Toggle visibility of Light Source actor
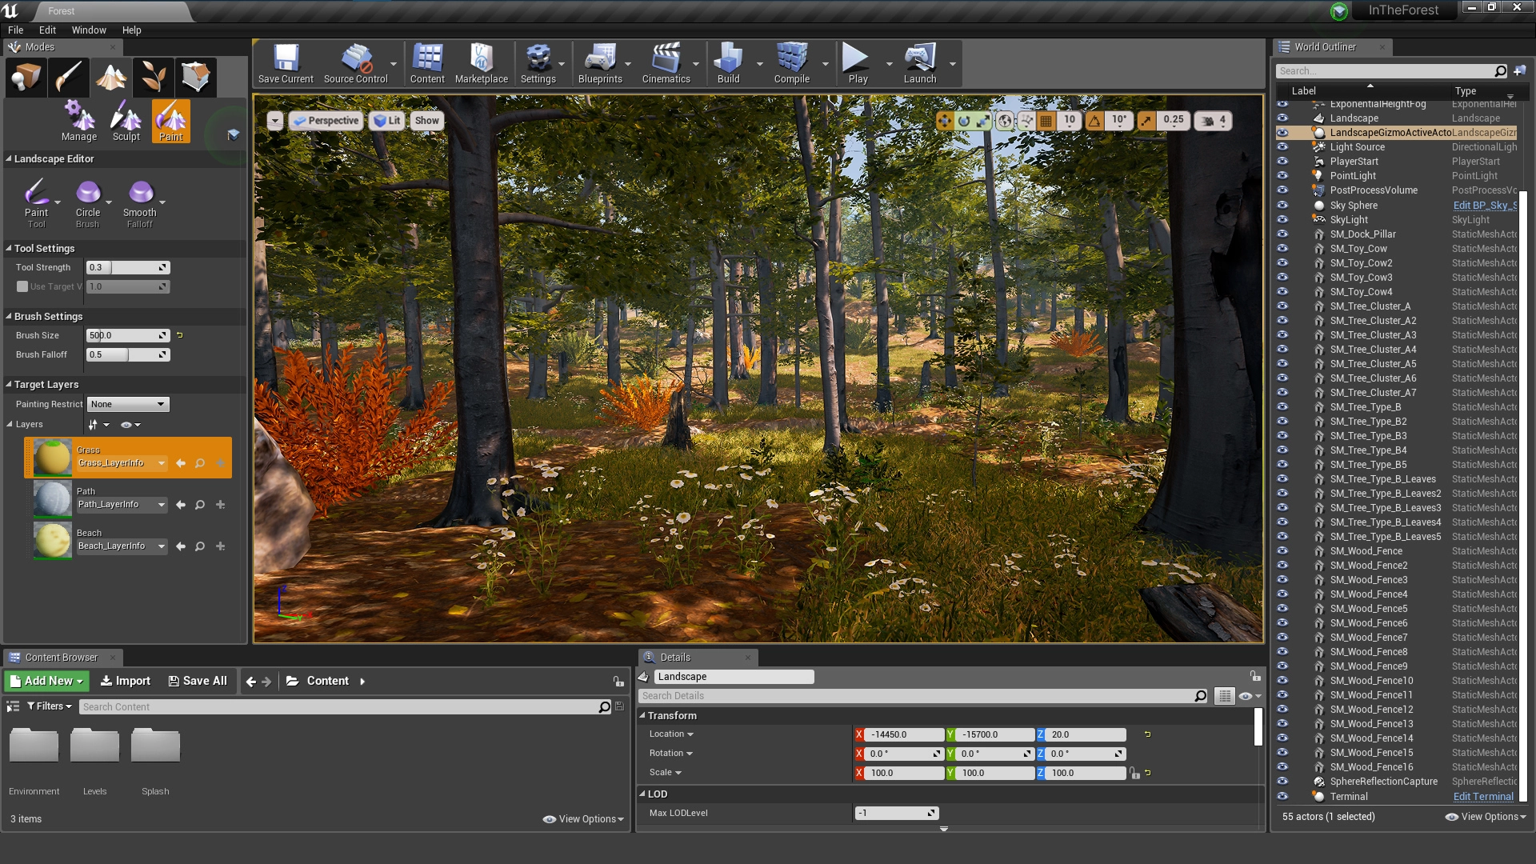Image resolution: width=1536 pixels, height=864 pixels. (1282, 147)
